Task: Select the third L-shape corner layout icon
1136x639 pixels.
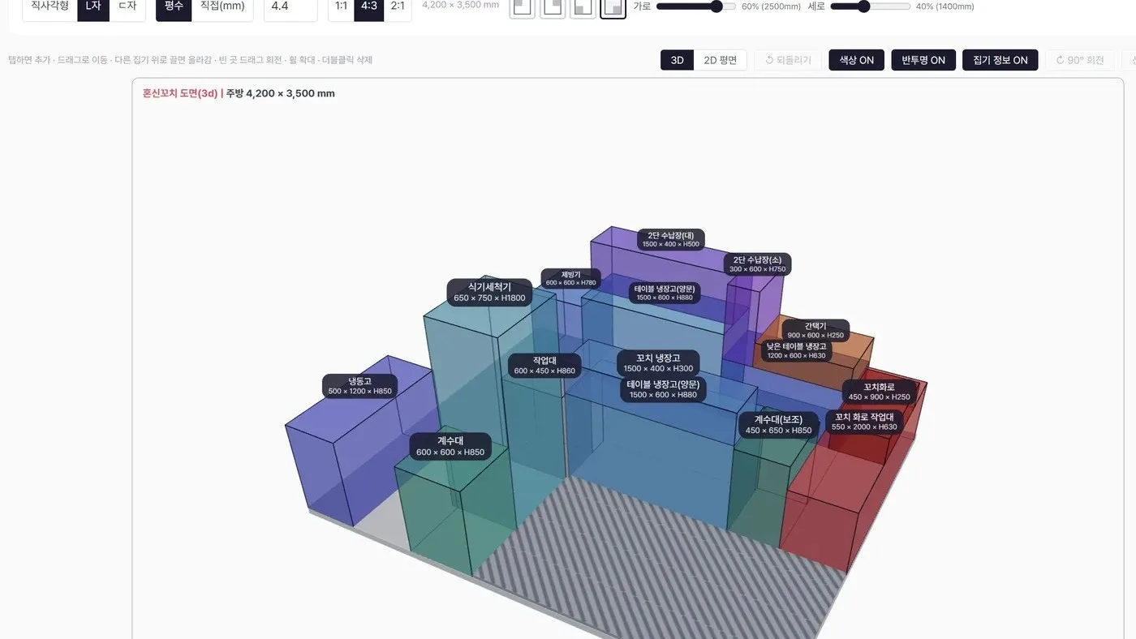Action: [583, 7]
